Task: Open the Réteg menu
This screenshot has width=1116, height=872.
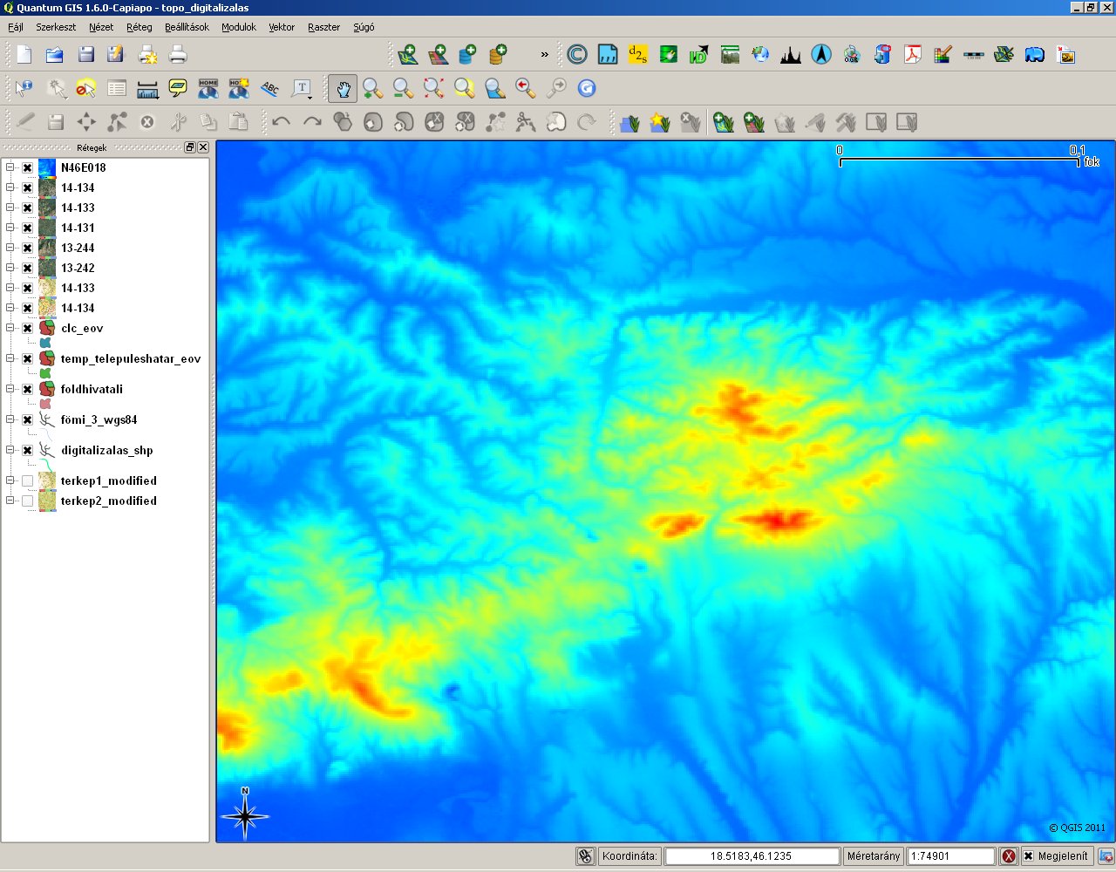Action: coord(139,27)
